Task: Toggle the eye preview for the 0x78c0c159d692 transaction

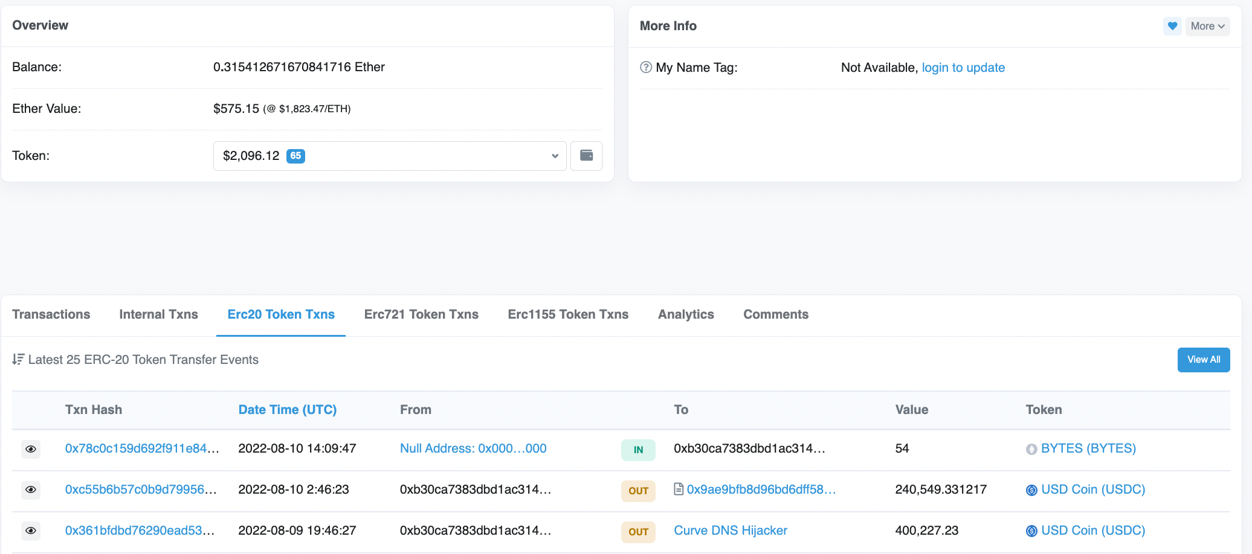Action: [x=31, y=449]
